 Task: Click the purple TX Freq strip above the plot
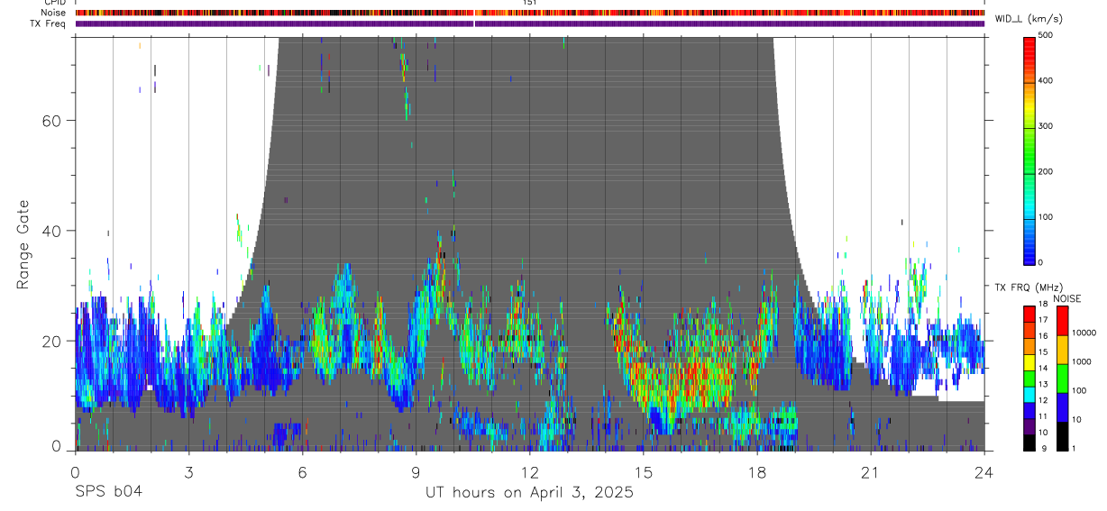coord(530,23)
